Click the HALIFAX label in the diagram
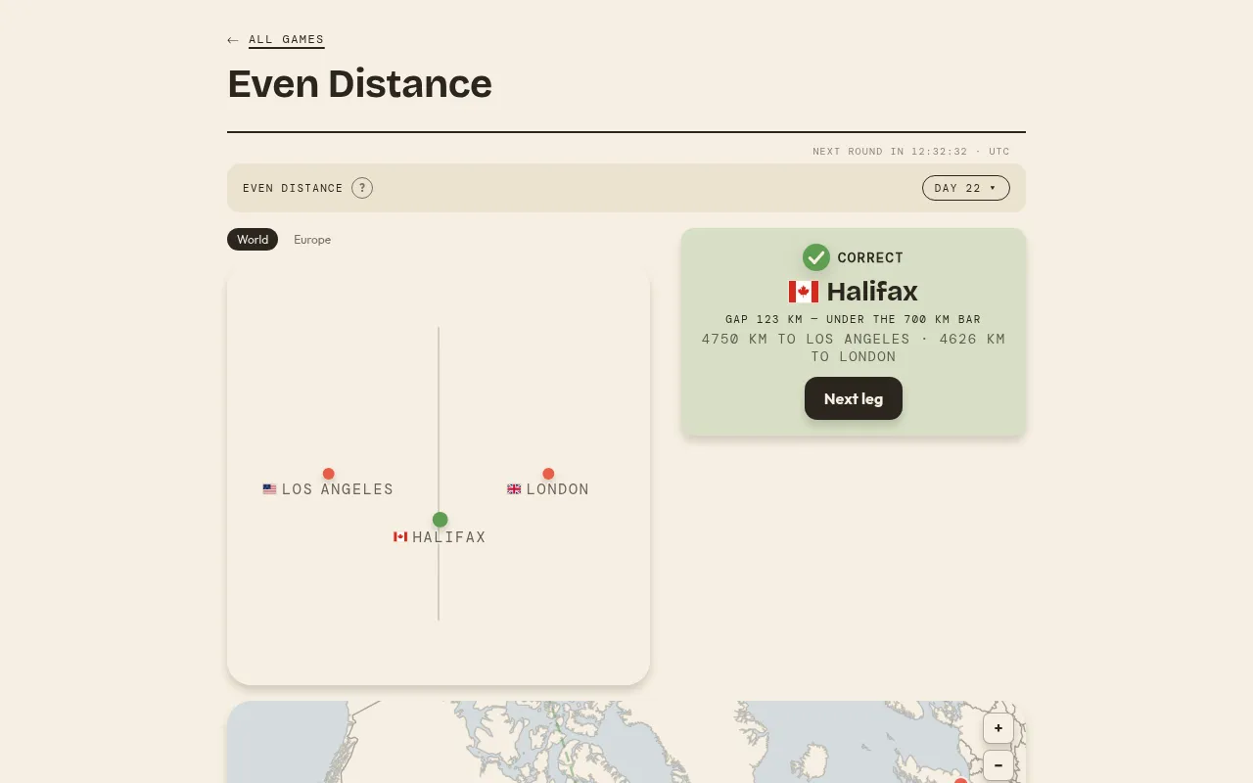The width and height of the screenshot is (1253, 783). pyautogui.click(x=449, y=537)
